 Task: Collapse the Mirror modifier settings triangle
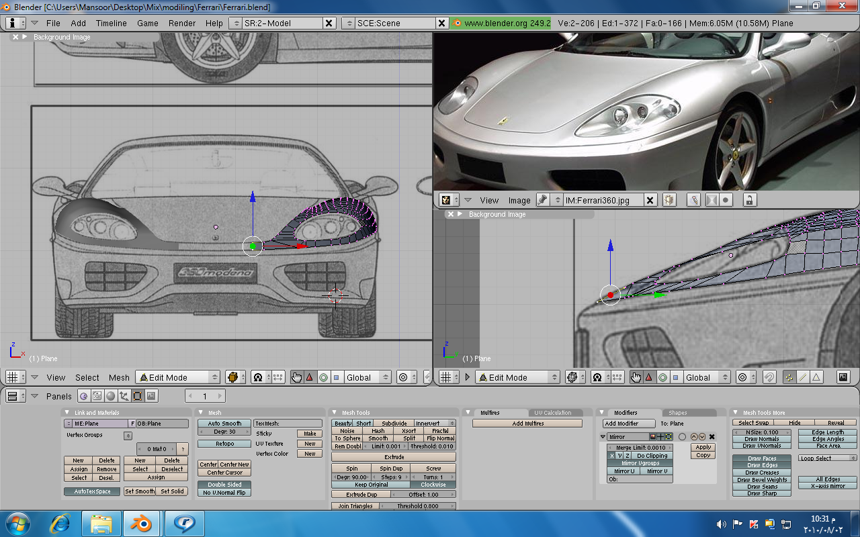pyautogui.click(x=603, y=437)
